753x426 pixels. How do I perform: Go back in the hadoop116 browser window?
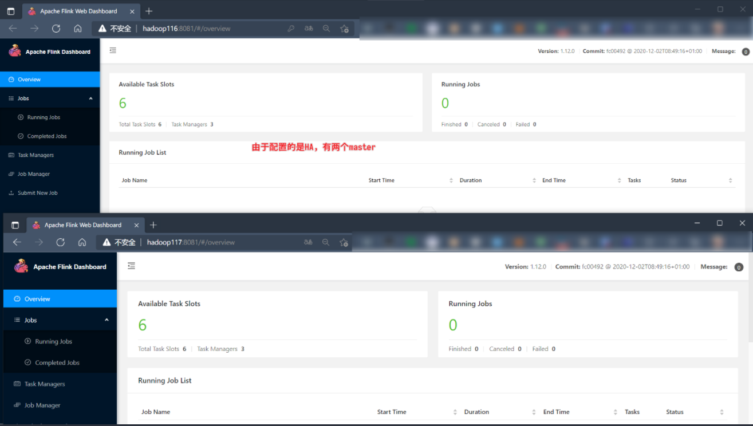13,29
